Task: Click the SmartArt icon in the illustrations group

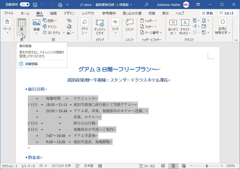Action: [69, 21]
